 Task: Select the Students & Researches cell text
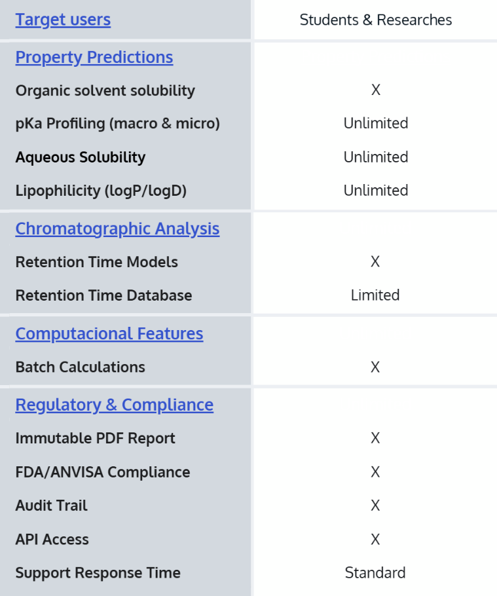[x=376, y=20]
